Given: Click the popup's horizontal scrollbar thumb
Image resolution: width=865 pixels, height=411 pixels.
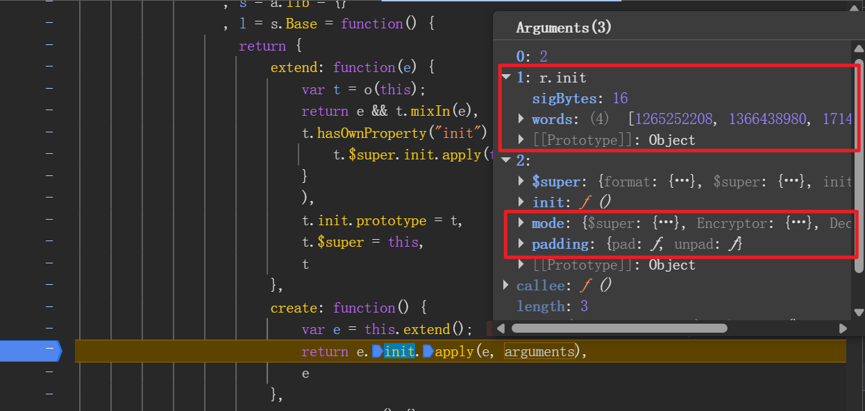Looking at the screenshot, I should pyautogui.click(x=619, y=329).
